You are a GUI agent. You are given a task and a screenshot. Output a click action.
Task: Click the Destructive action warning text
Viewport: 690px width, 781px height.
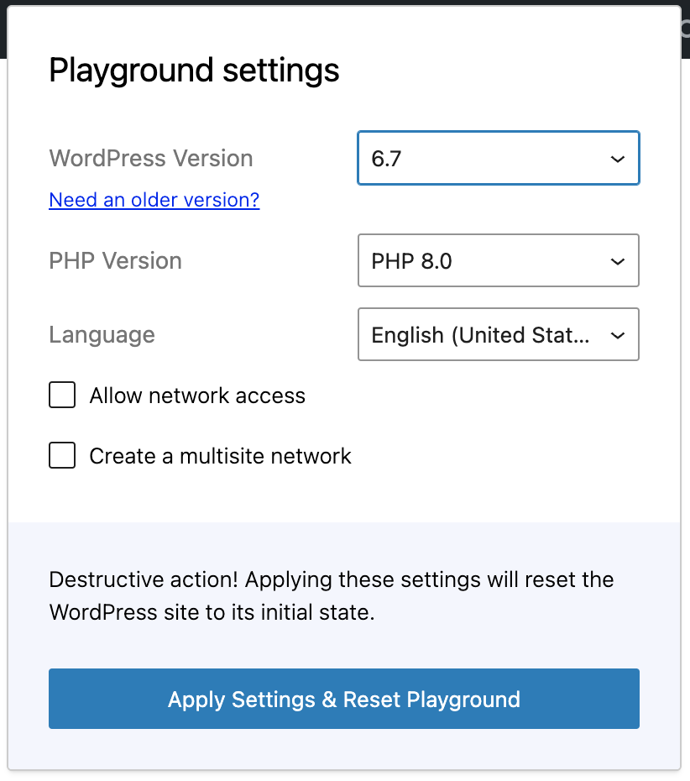[332, 595]
